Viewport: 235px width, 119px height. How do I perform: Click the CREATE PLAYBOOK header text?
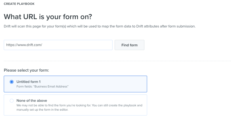coord(19,4)
